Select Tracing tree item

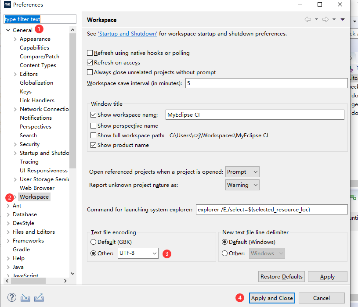[29, 162]
